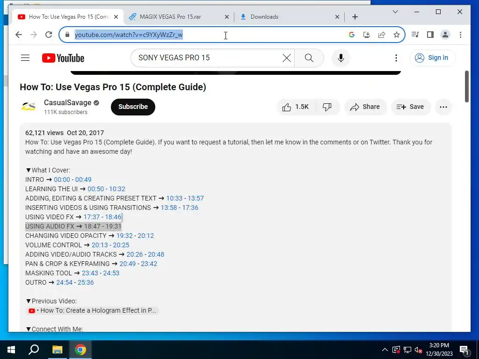Image resolution: width=479 pixels, height=359 pixels.
Task: Click the page vertical scrollbar thumb
Action: 466,86
